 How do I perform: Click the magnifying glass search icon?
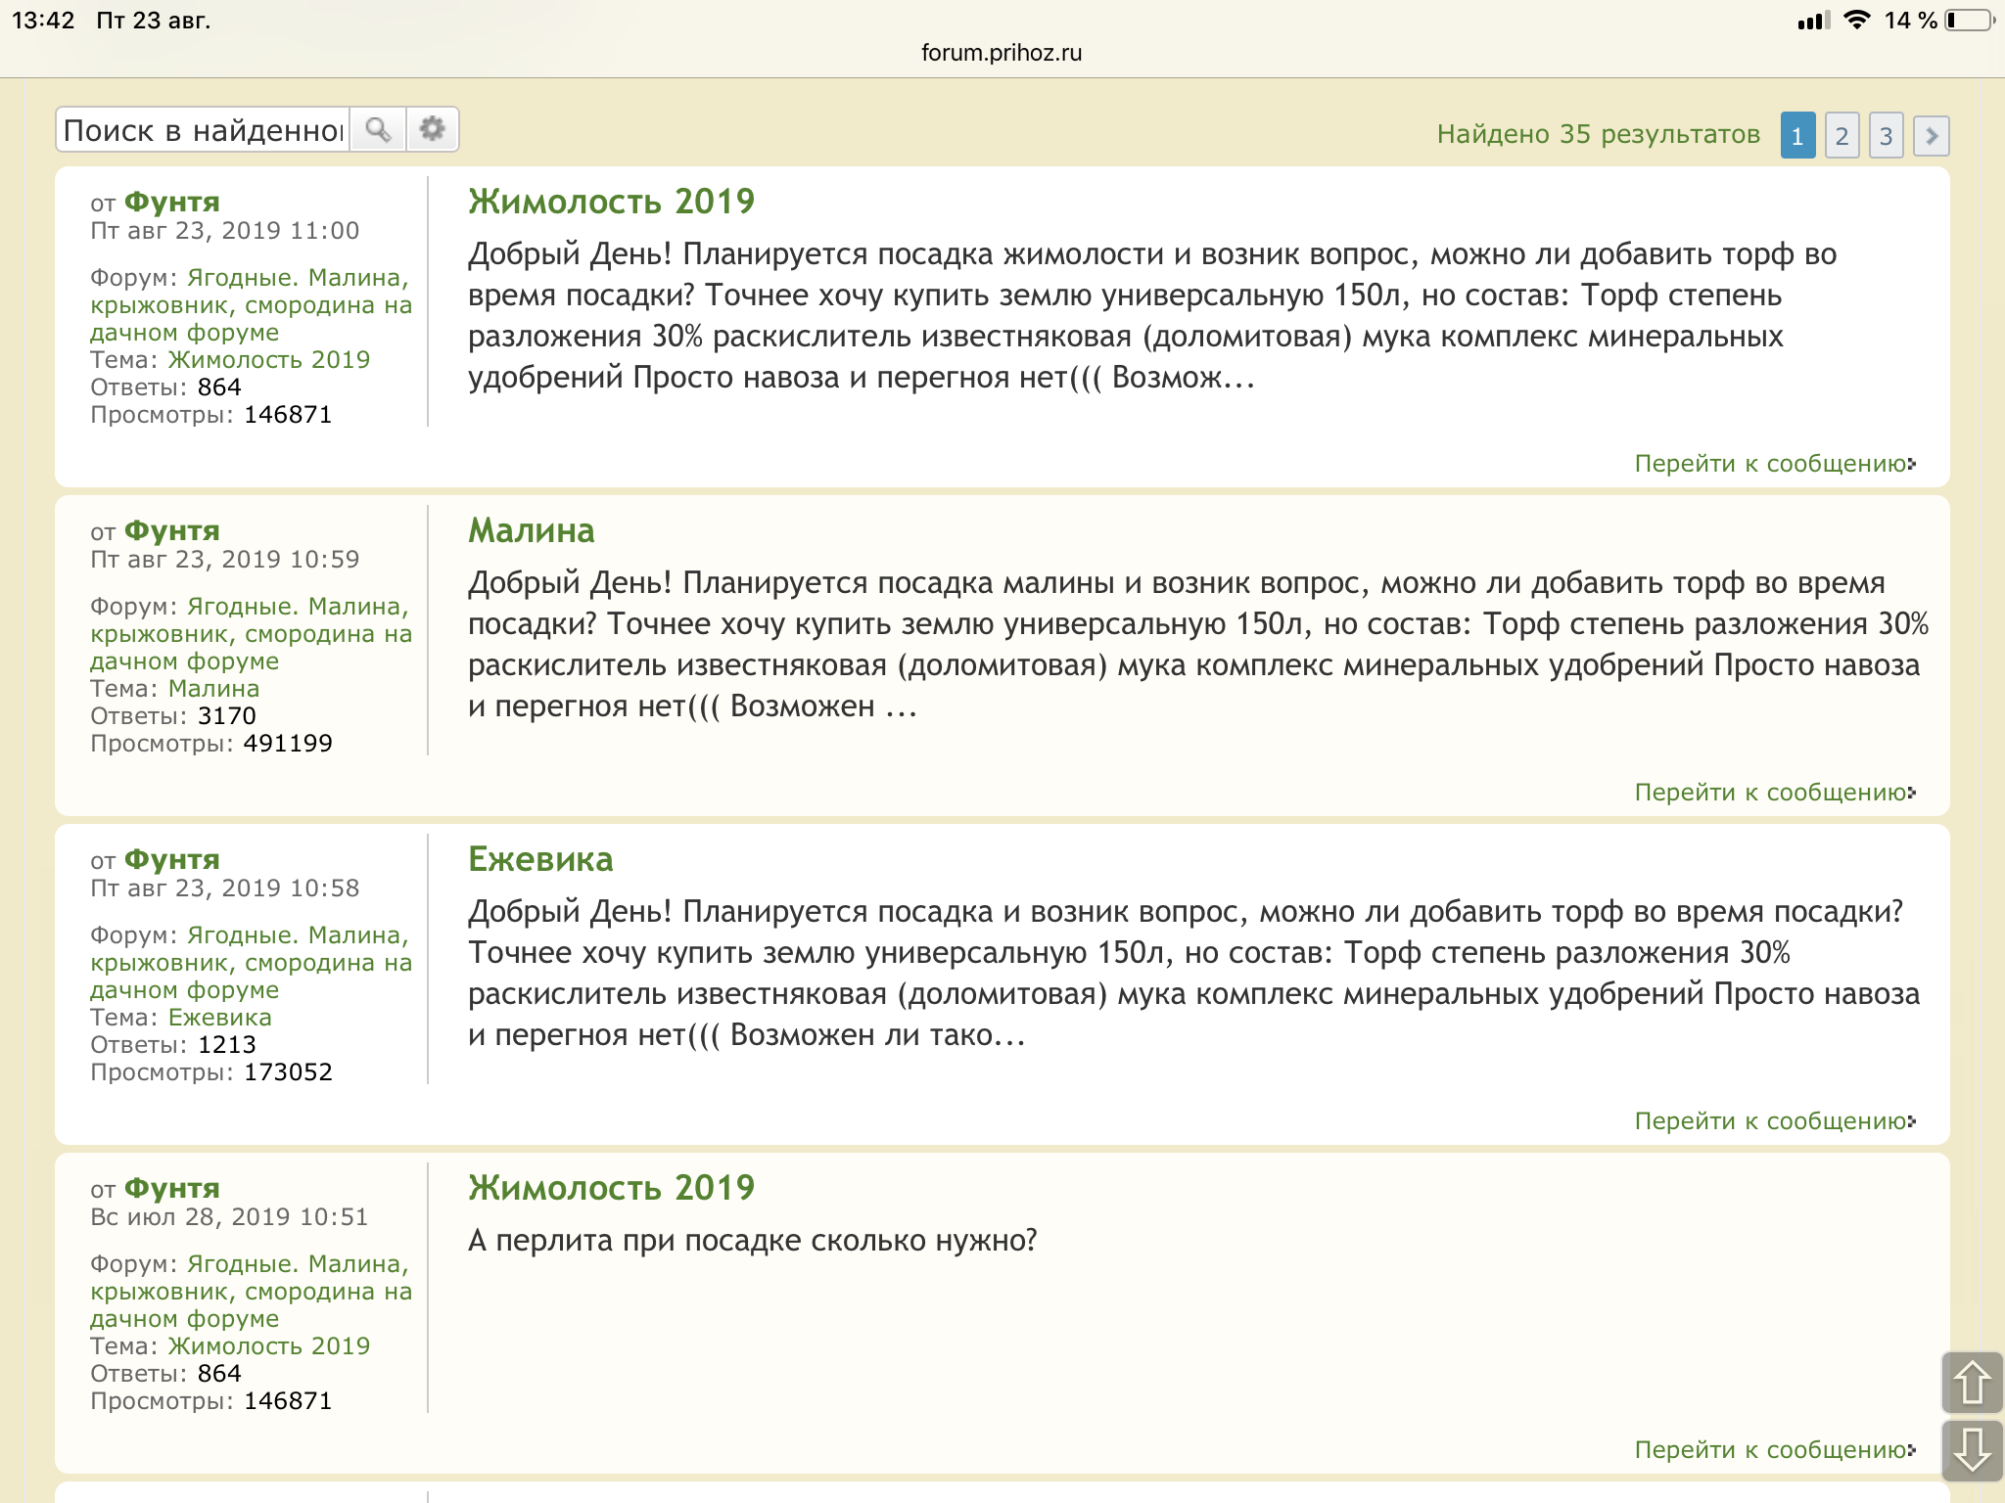[378, 130]
